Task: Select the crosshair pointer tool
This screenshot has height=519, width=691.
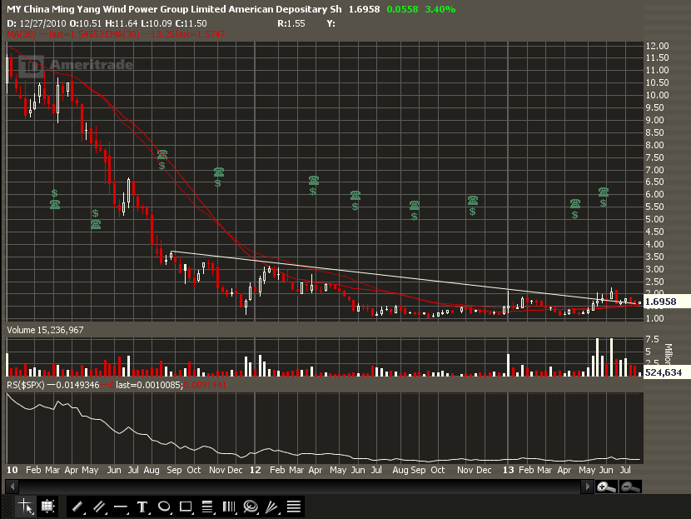Action: 26,507
